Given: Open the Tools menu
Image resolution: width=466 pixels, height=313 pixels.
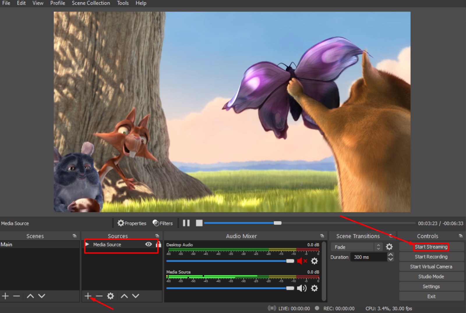Looking at the screenshot, I should [x=123, y=3].
